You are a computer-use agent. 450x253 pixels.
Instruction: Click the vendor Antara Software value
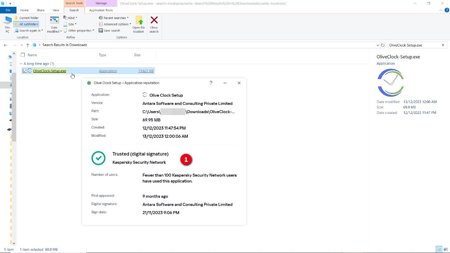[x=187, y=103]
